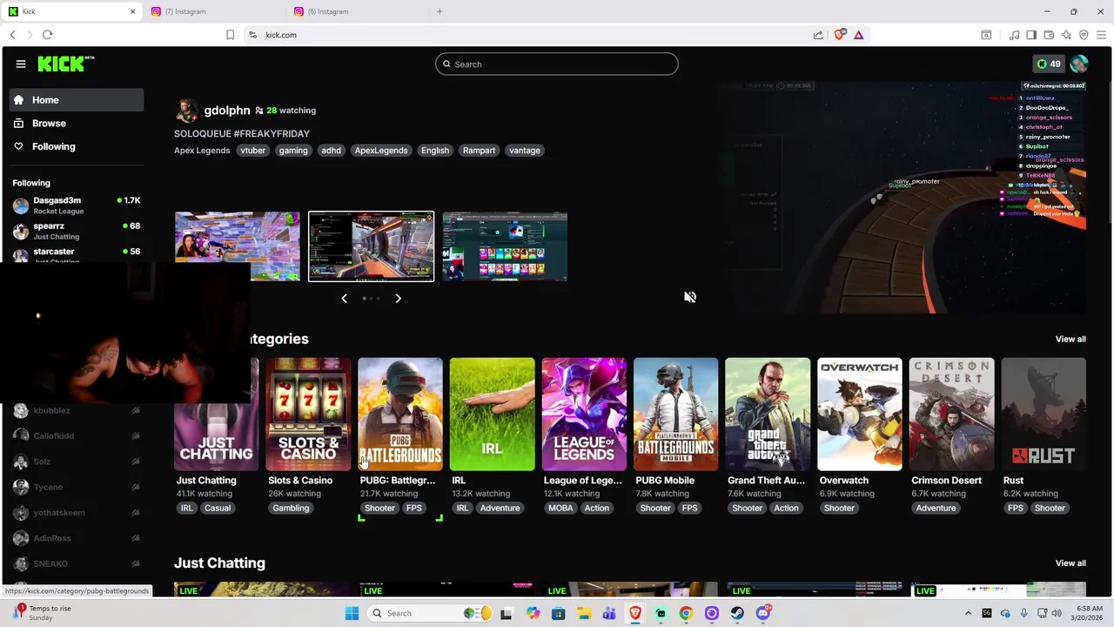Mute toggle speaker icon on featured stream
1114x627 pixels.
[x=690, y=297]
